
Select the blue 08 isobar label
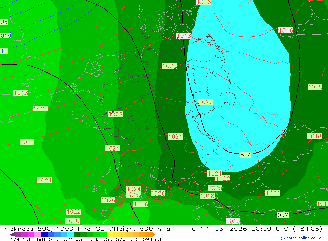coord(4,22)
